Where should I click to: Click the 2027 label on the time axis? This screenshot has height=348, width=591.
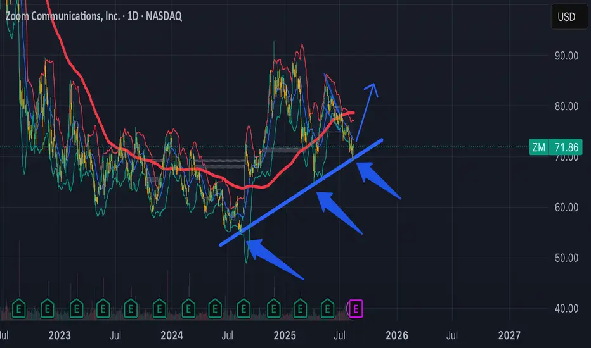(509, 335)
